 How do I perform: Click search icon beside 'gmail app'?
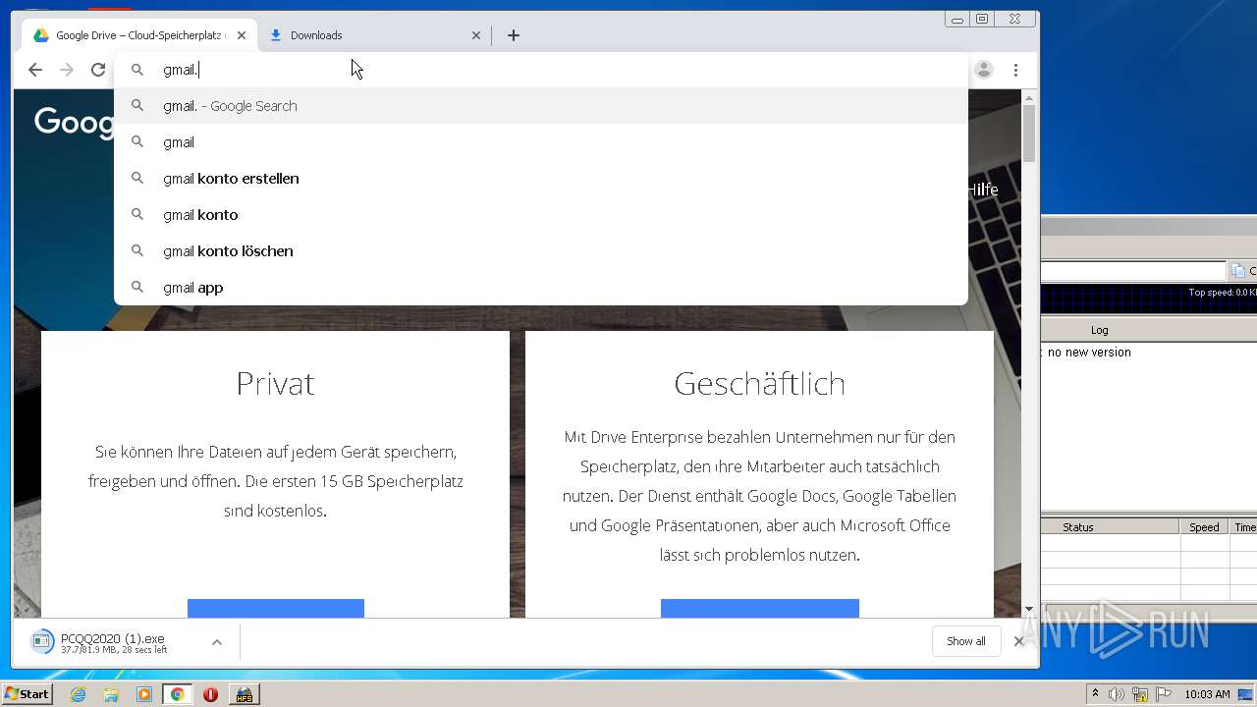[x=137, y=288]
